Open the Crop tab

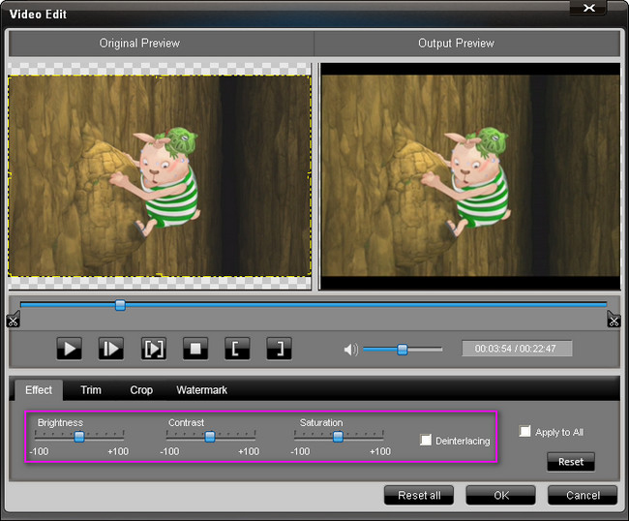pyautogui.click(x=141, y=389)
